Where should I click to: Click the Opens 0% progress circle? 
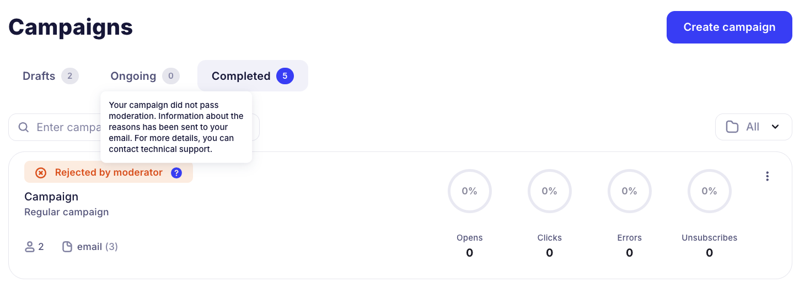click(x=469, y=191)
